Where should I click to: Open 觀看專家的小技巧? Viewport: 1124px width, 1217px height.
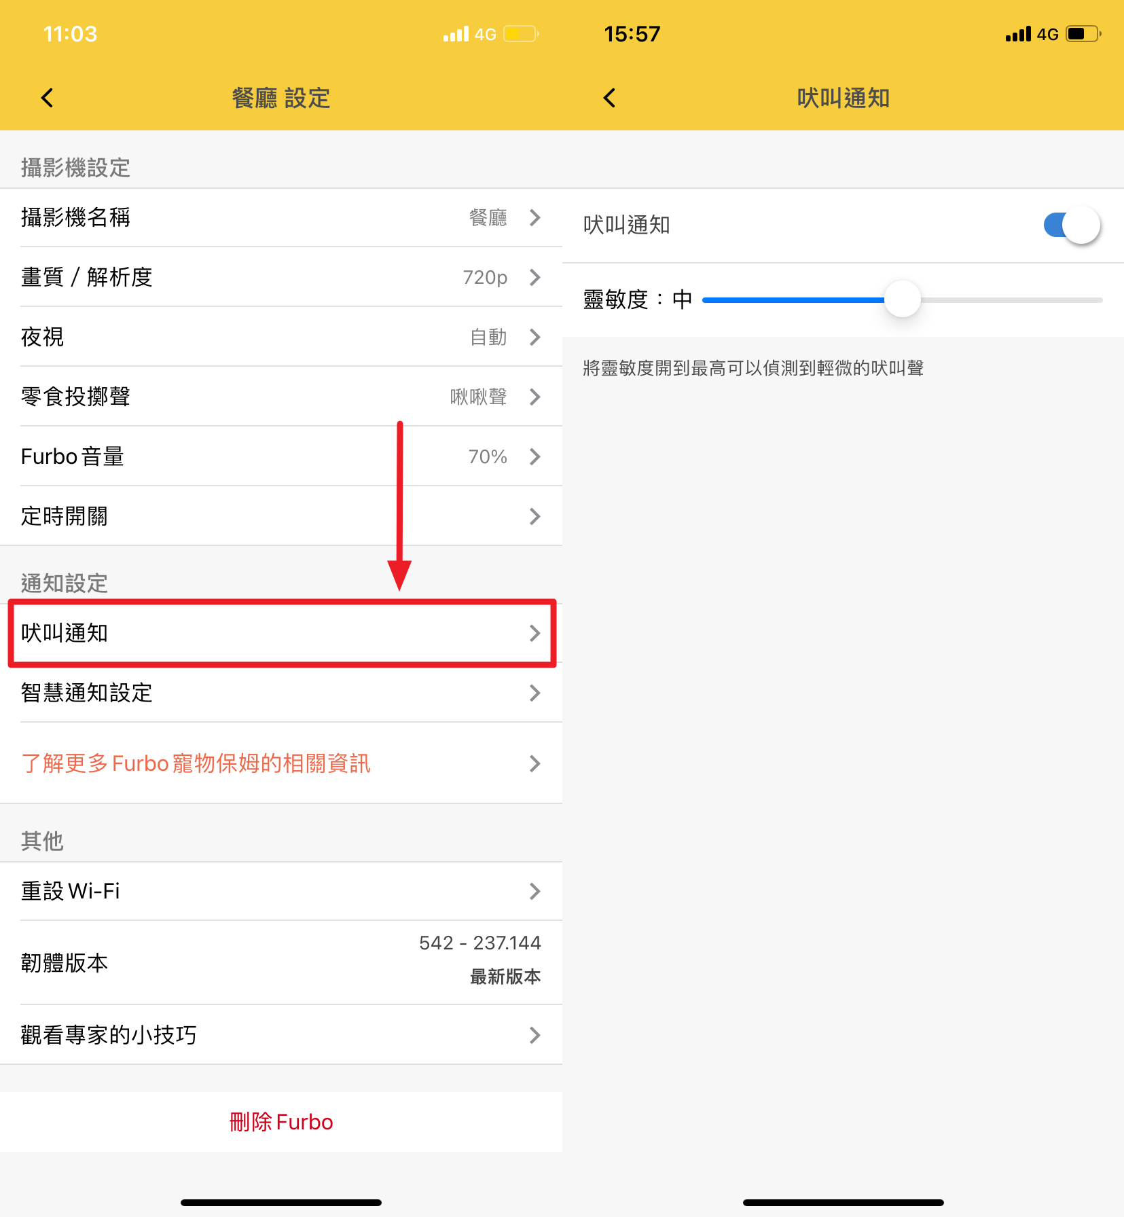pos(281,1035)
